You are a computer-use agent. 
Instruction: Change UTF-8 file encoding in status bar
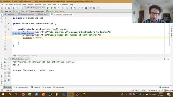click(144, 91)
